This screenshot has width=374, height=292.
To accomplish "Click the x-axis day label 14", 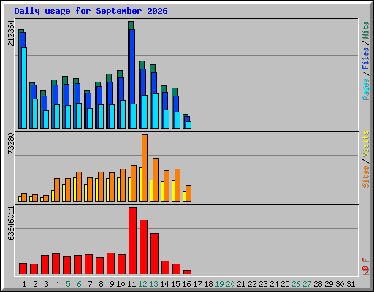I will 164,284.
